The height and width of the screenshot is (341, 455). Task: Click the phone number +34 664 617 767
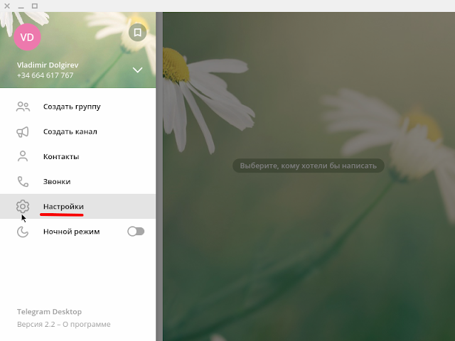tap(45, 75)
